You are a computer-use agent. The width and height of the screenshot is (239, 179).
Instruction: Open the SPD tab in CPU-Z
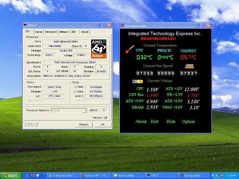74,32
